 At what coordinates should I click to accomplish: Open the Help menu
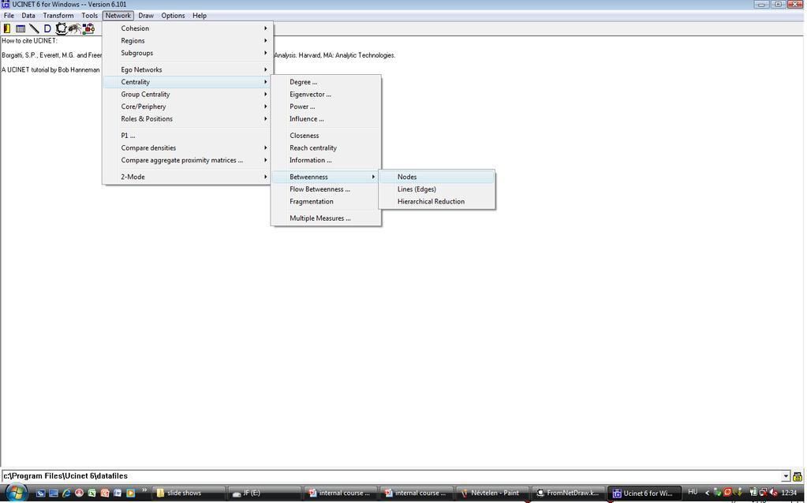200,16
